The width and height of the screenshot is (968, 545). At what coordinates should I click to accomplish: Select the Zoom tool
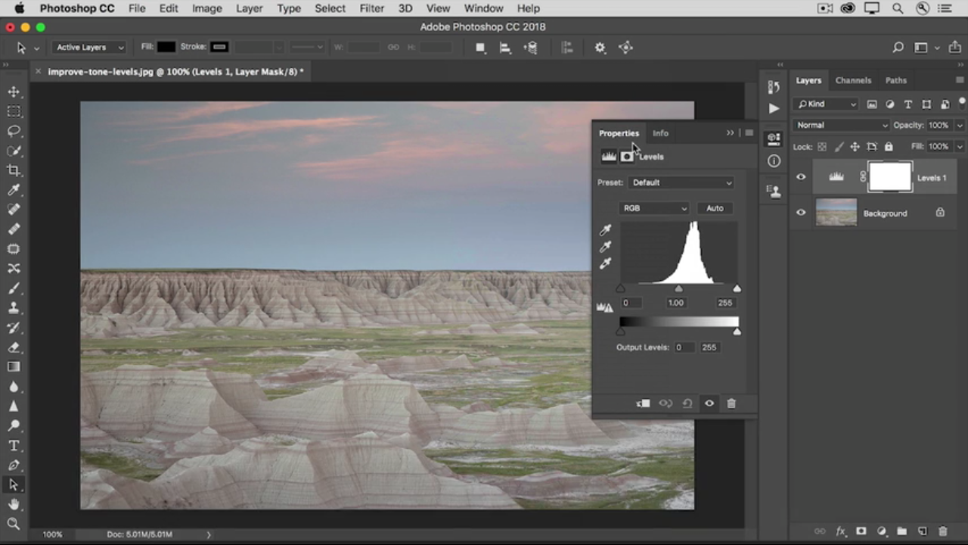pyautogui.click(x=14, y=524)
